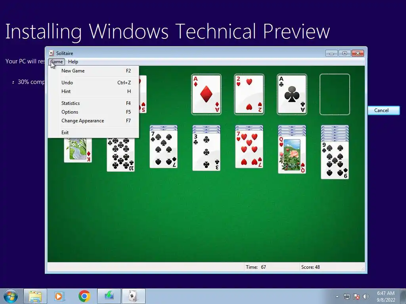Select the Ten of Clubs card
406x304 pixels.
121,155
